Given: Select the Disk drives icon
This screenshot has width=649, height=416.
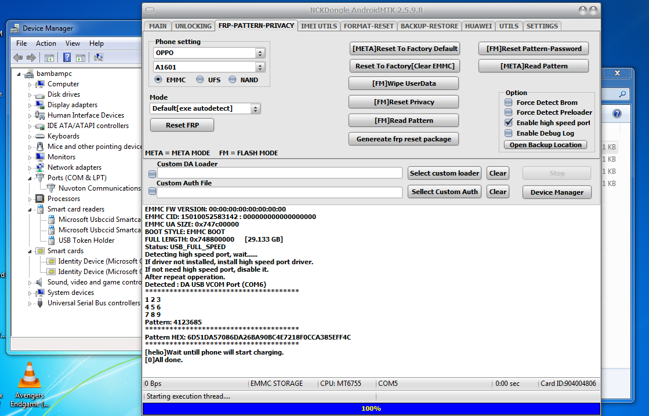Looking at the screenshot, I should coord(40,94).
